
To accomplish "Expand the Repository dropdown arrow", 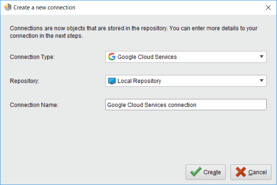I will [x=262, y=81].
